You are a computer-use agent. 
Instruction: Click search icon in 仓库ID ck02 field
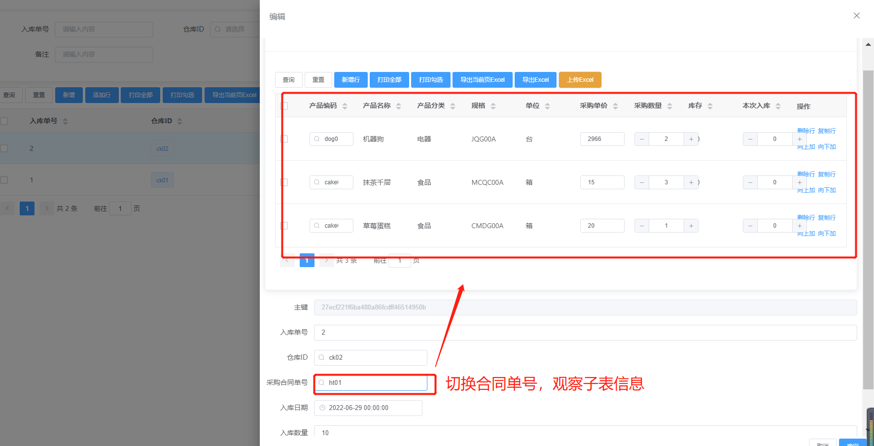[321, 357]
